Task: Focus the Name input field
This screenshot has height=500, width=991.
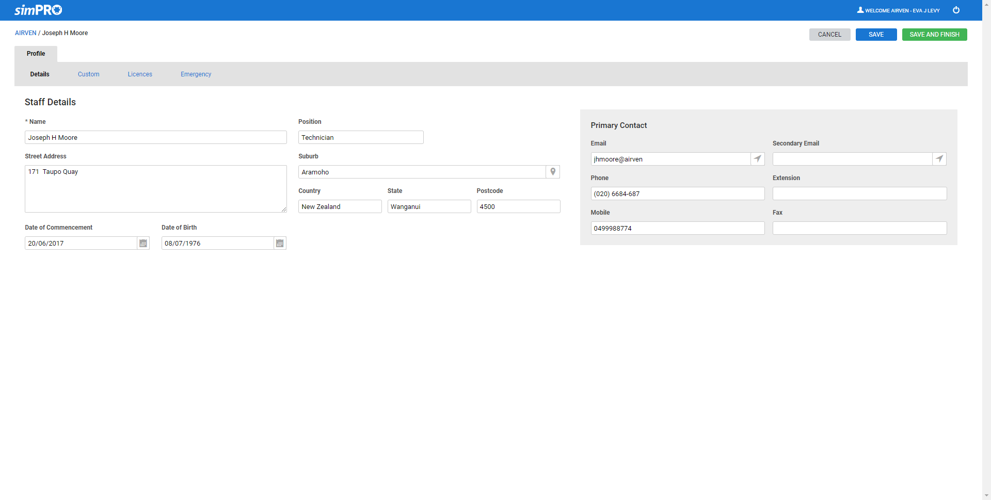Action: 156,137
